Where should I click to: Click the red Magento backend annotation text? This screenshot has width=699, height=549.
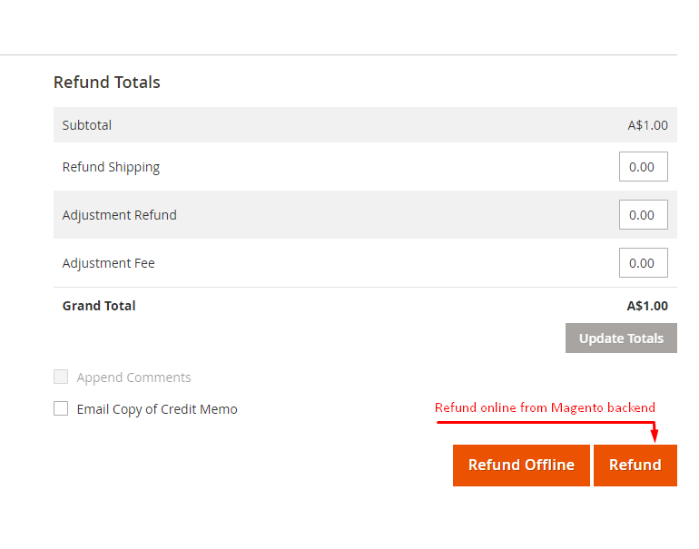(x=545, y=407)
